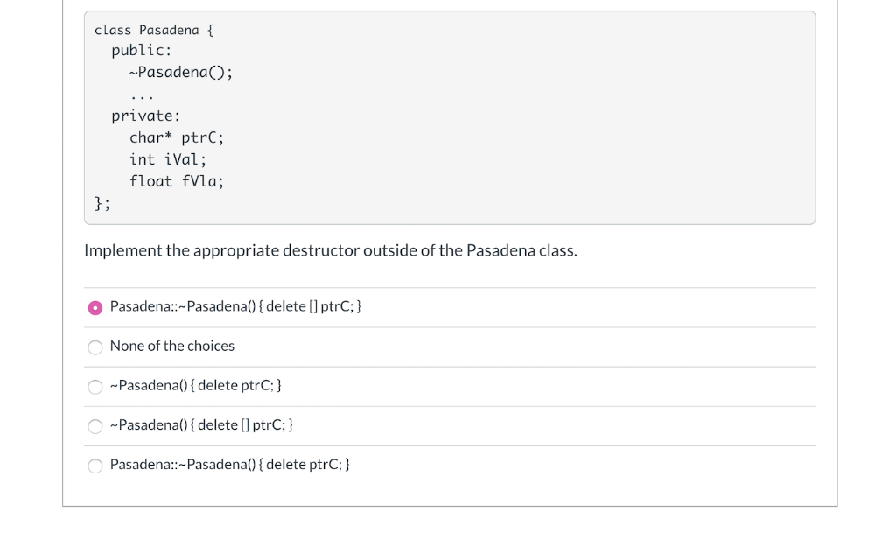Click the ellipsis line in the code

141,96
